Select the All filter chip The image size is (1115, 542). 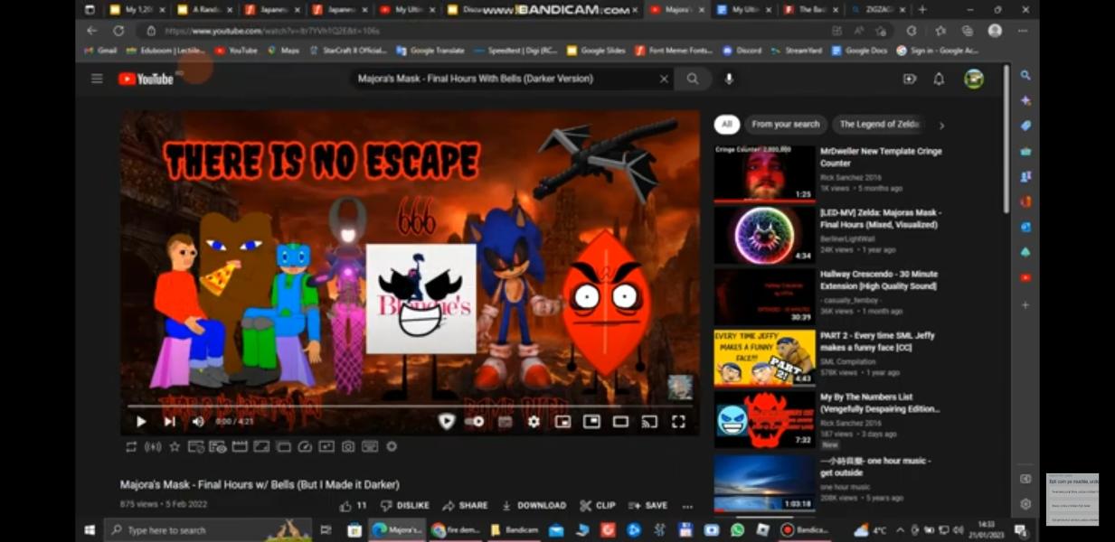(x=726, y=125)
